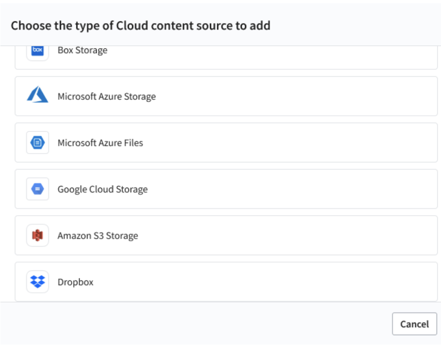Click the dialog title about Cloud content source

click(141, 26)
